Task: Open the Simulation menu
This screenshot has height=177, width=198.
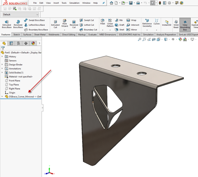Action: coord(74,3)
